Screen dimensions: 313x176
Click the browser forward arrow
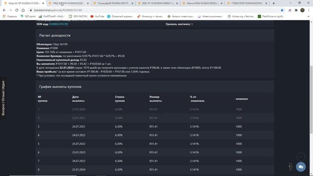pos(10,10)
